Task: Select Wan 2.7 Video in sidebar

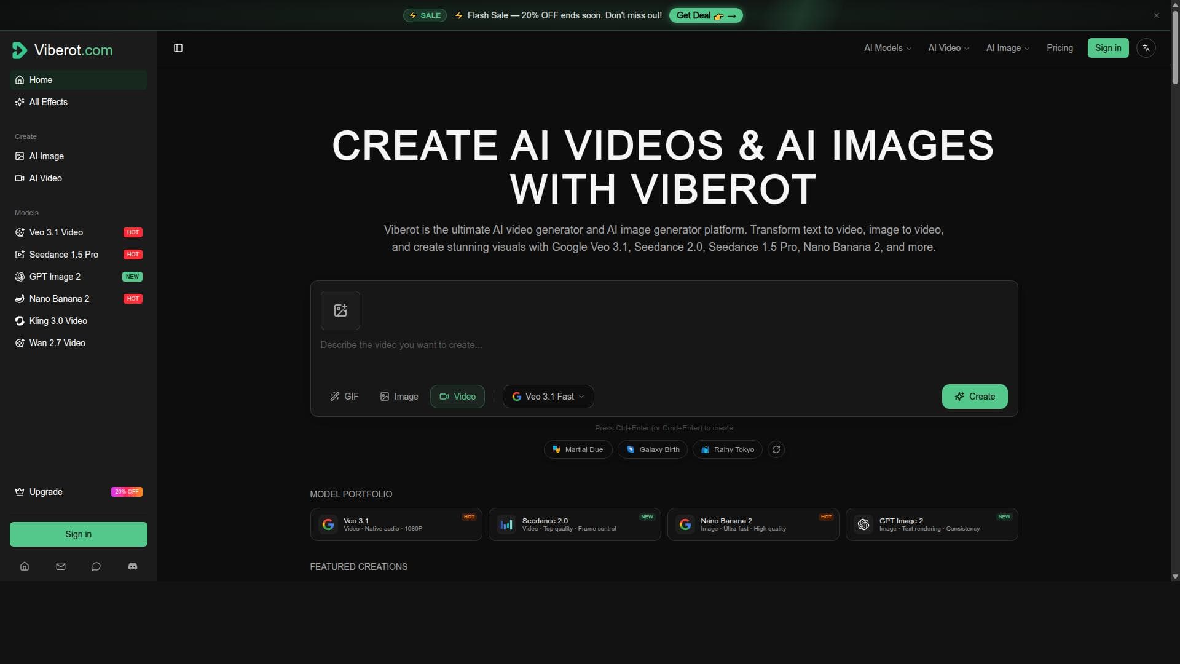Action: (79, 343)
